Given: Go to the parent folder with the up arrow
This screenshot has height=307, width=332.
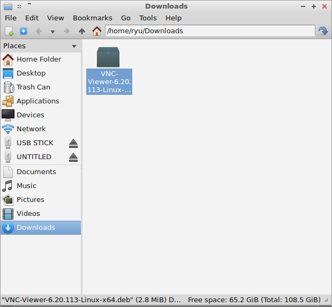Looking at the screenshot, I should point(82,32).
